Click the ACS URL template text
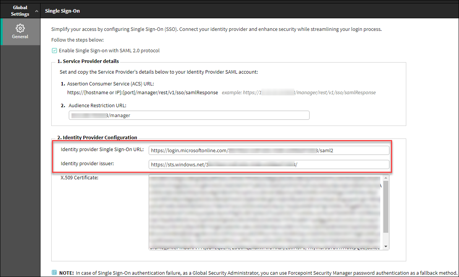 point(142,92)
